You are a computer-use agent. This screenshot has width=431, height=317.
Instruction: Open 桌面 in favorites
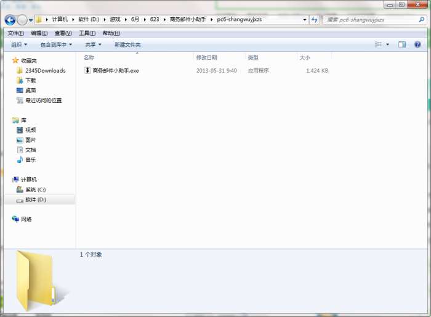pyautogui.click(x=31, y=90)
